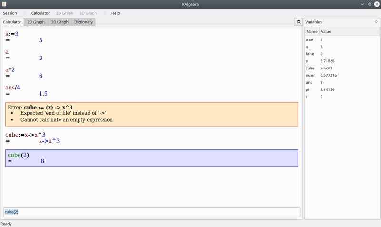381x227 pixels.
Task: Click the value 3.14159 in Variables
Action: click(327, 89)
